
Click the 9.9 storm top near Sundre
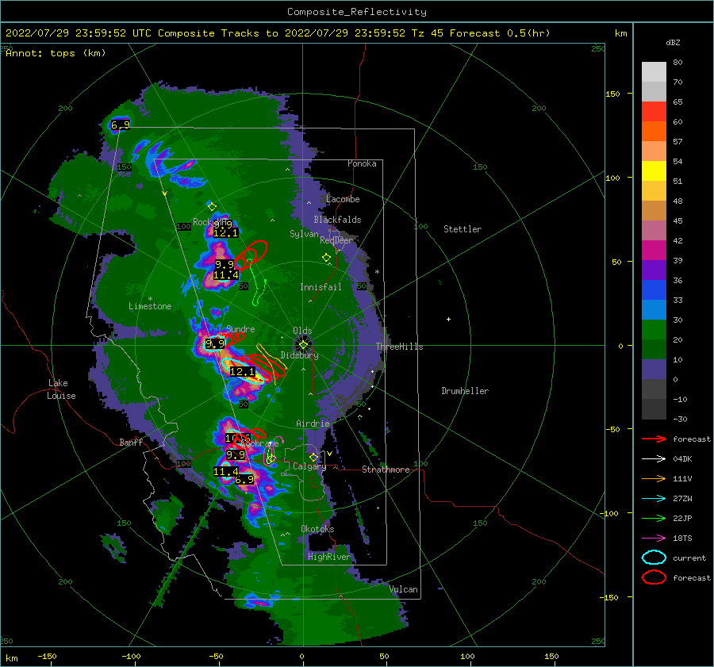(214, 343)
